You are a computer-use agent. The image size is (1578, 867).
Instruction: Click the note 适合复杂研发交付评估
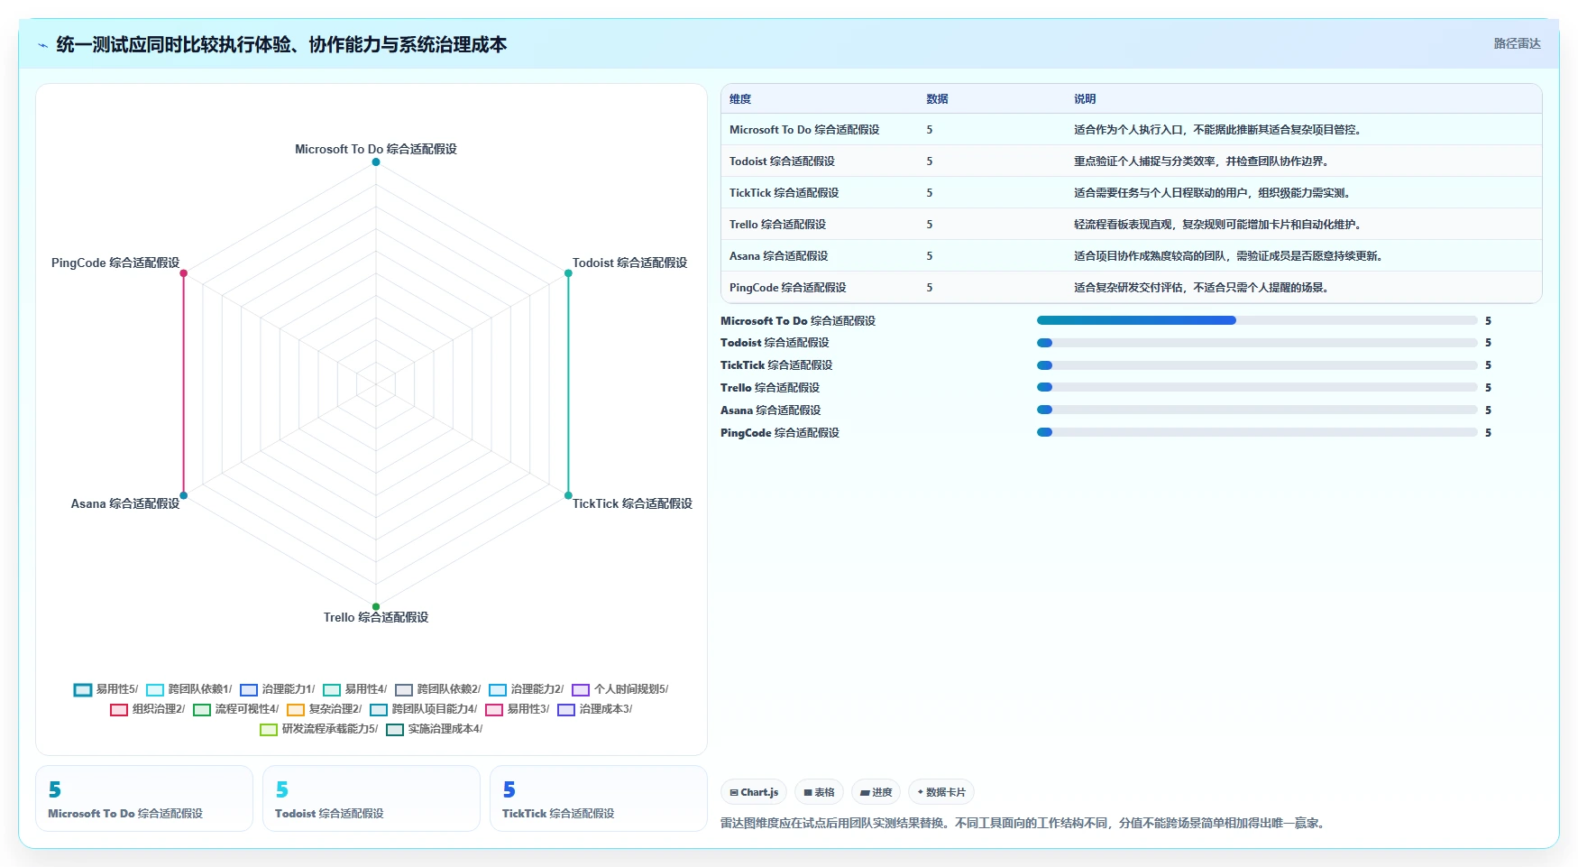1201,288
